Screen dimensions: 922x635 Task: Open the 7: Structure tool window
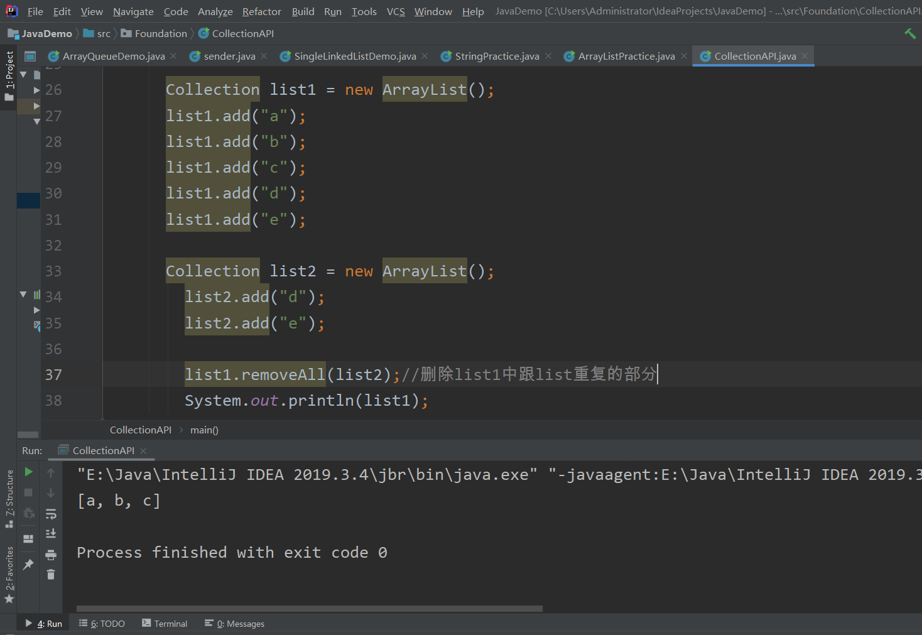[9, 499]
